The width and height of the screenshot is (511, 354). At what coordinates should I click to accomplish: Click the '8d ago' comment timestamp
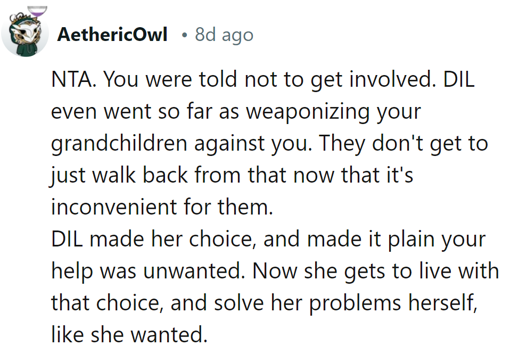224,35
